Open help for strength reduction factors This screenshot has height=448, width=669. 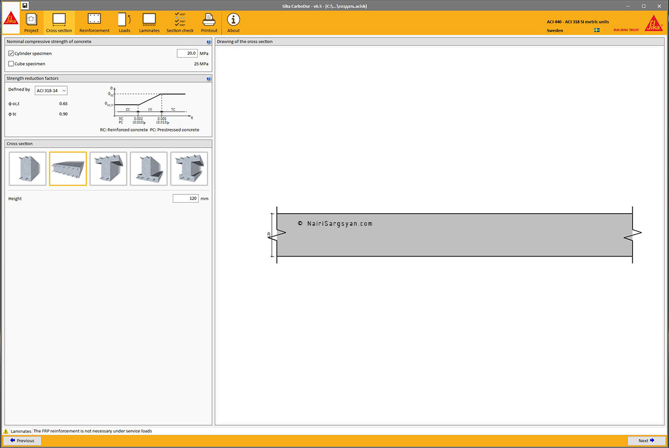209,79
